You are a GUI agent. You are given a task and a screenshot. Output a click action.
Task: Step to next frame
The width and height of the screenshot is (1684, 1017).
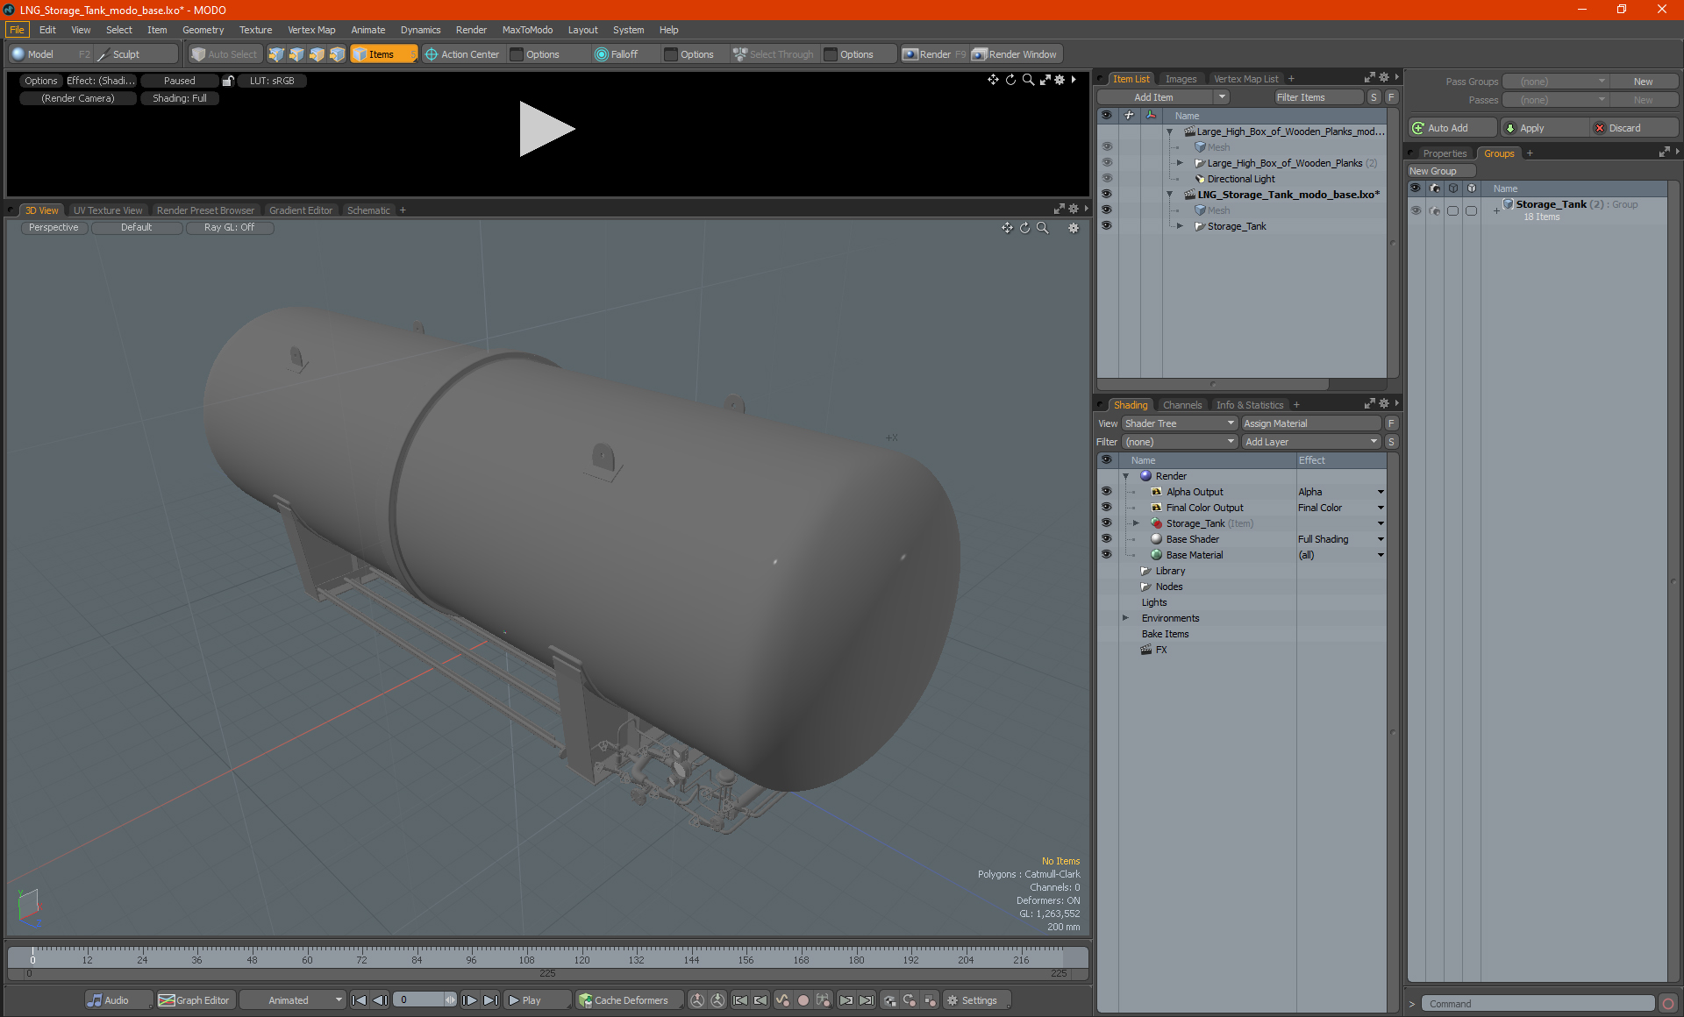470,1000
